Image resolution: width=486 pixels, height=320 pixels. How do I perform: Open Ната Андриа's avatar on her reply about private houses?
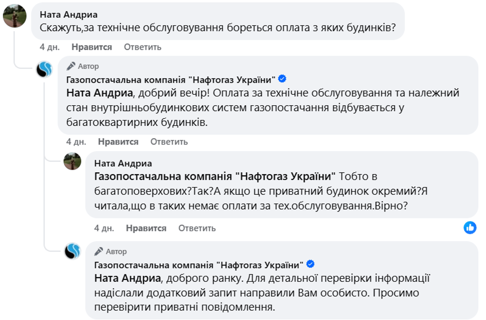(72, 161)
